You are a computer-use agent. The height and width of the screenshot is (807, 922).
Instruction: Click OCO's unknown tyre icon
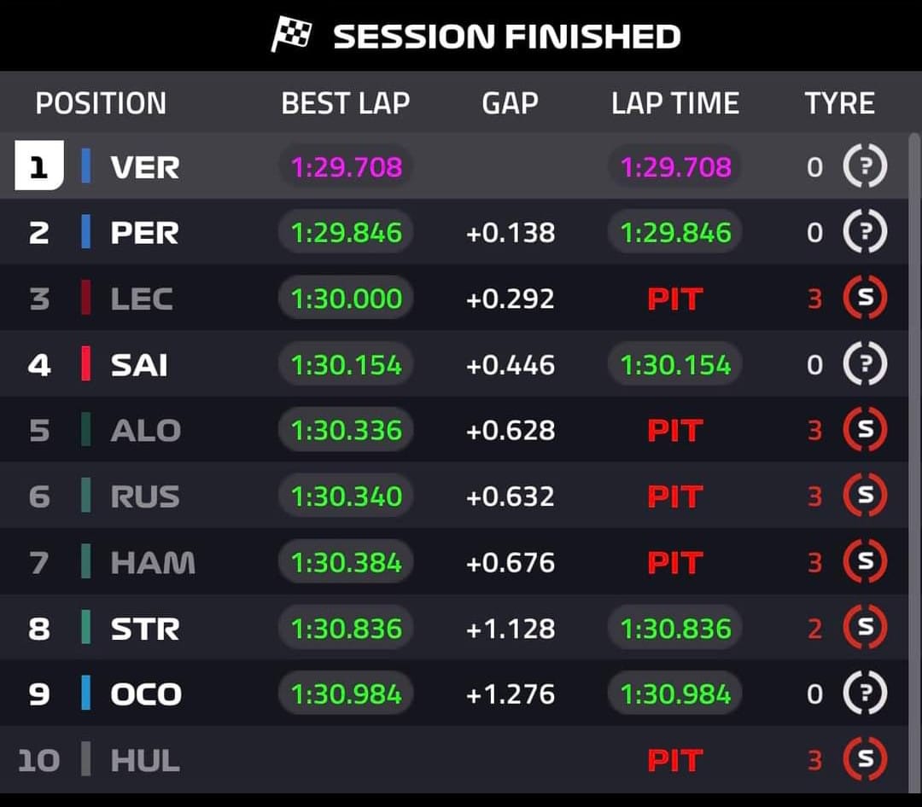(x=865, y=694)
